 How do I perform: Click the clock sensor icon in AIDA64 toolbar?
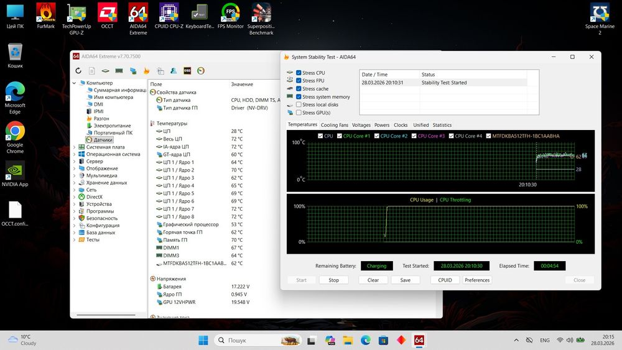coord(201,70)
